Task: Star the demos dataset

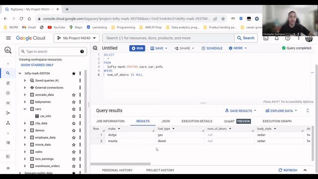Action: [x=74, y=130]
